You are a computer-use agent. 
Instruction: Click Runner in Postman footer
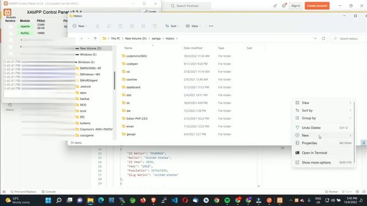(331, 192)
